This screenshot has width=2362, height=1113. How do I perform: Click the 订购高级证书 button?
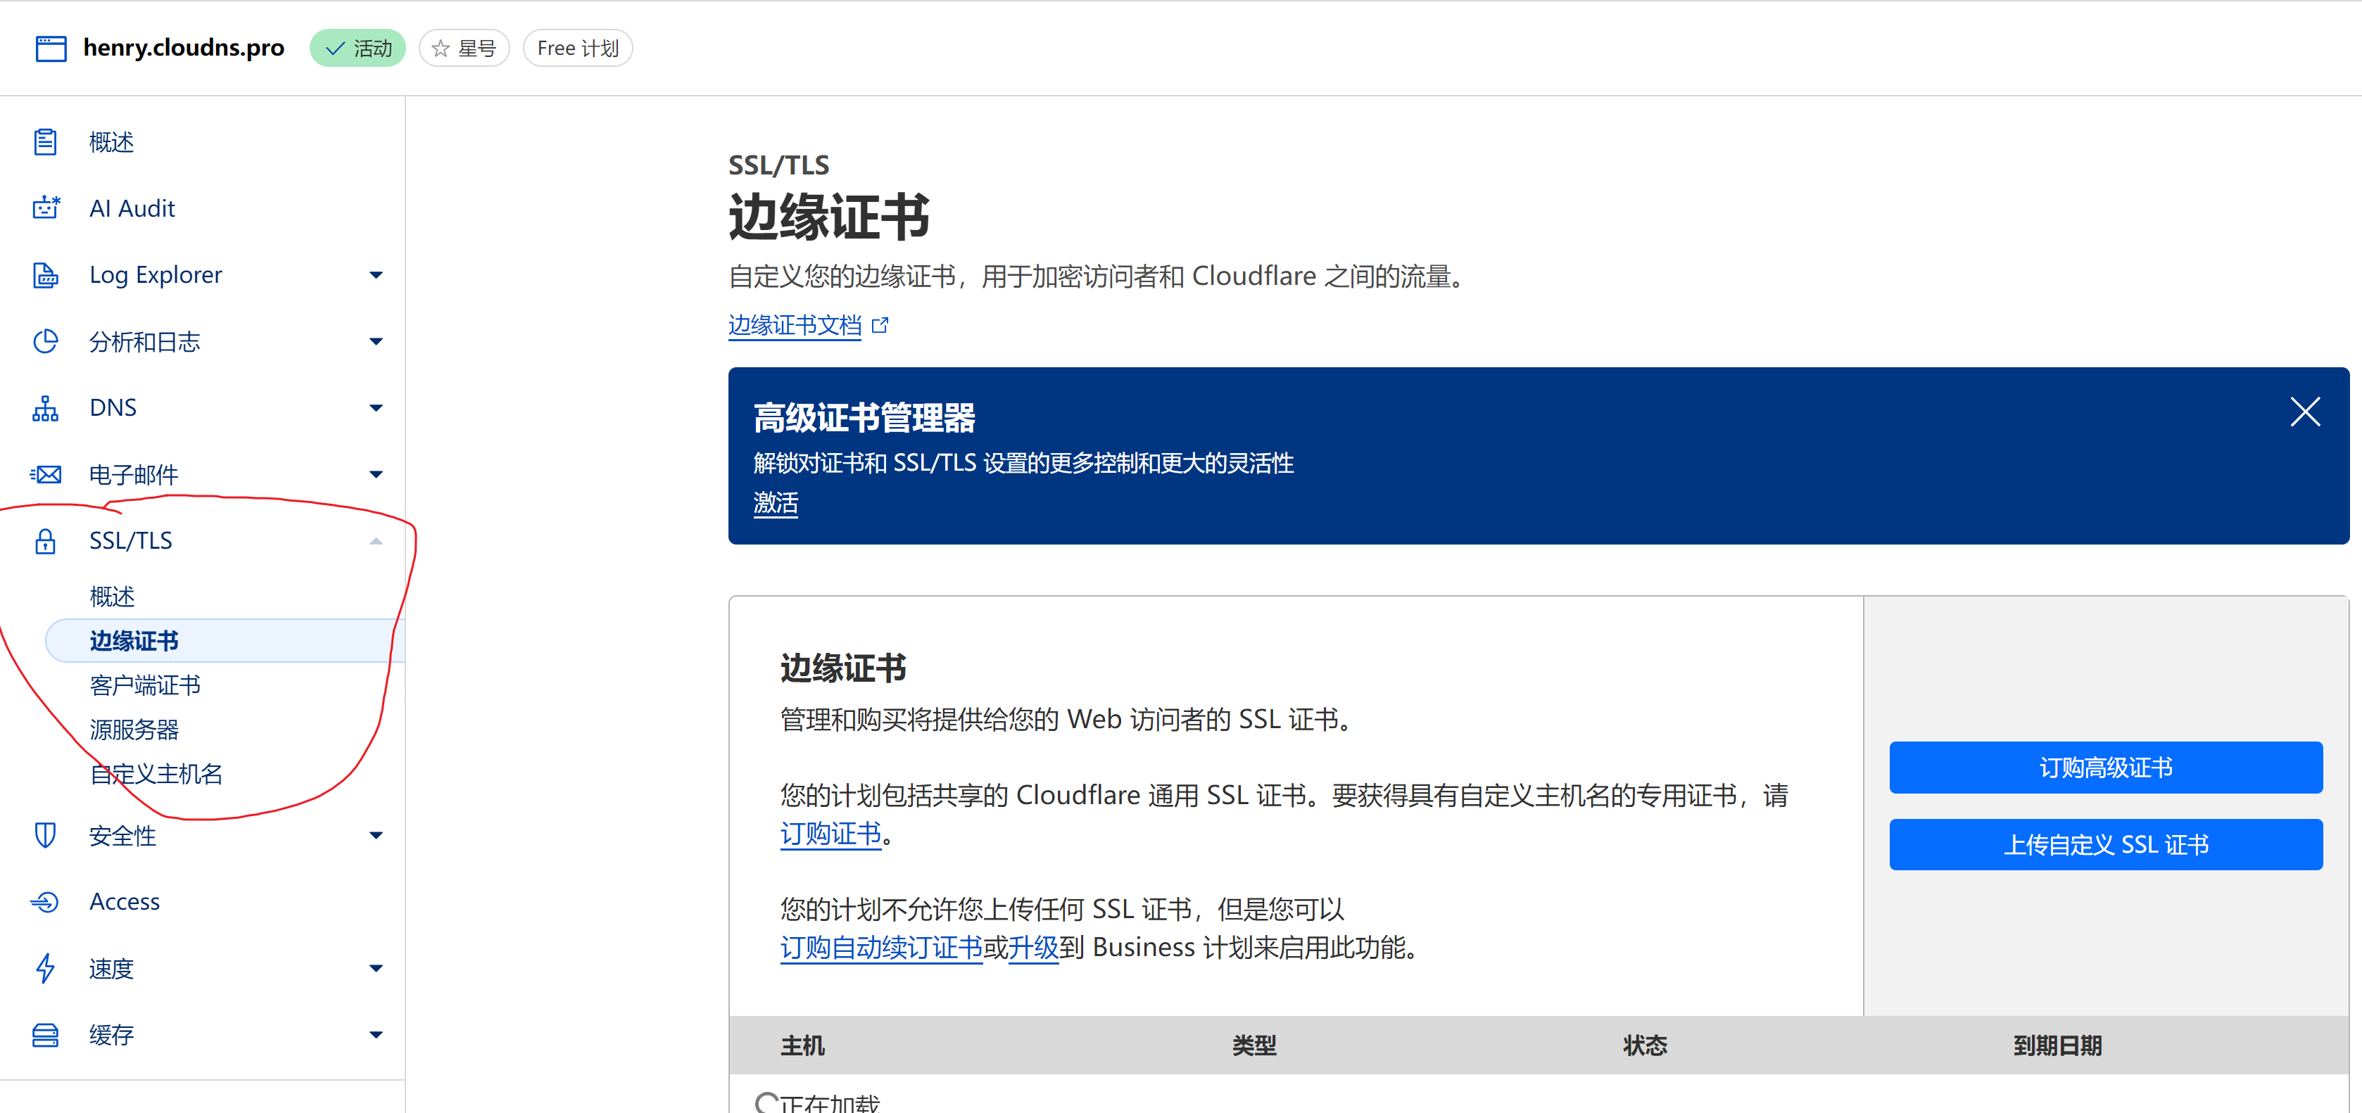point(2105,768)
